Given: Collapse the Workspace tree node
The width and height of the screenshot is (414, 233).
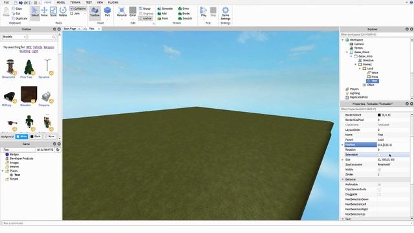Looking at the screenshot, I should tap(343, 40).
